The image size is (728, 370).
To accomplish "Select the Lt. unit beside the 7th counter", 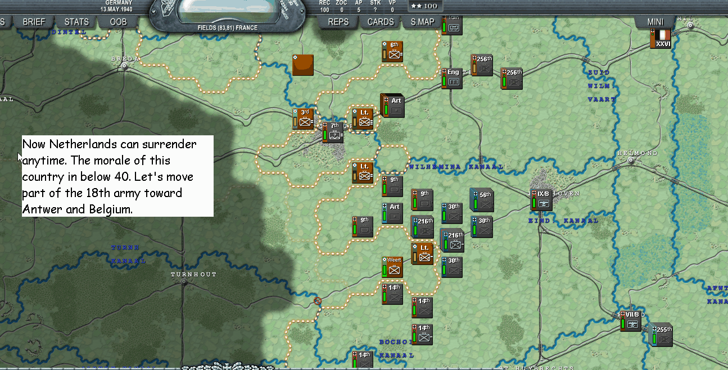I will point(363,119).
